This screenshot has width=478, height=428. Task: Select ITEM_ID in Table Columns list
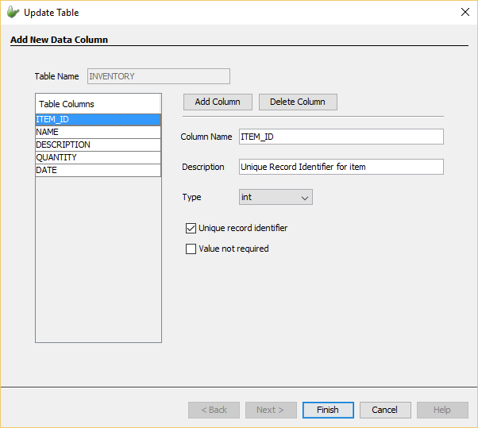click(x=98, y=119)
